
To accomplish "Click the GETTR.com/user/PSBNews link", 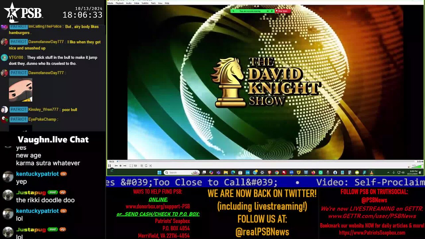I will (372, 216).
